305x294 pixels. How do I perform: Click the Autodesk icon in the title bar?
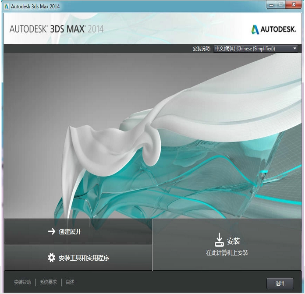tap(7, 7)
